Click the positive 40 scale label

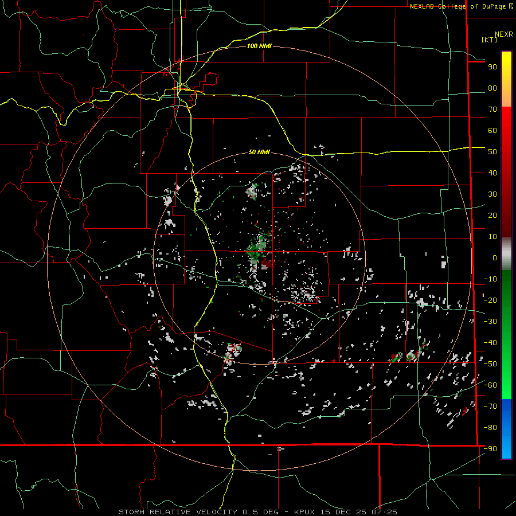click(x=492, y=173)
